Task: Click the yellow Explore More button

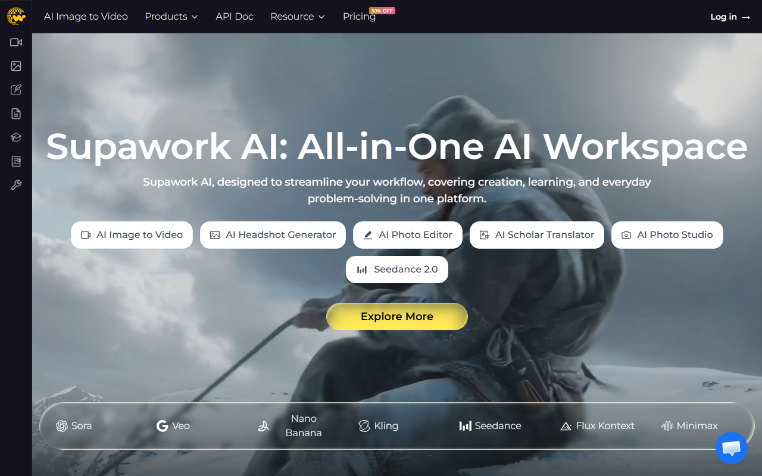Action: [x=397, y=317]
